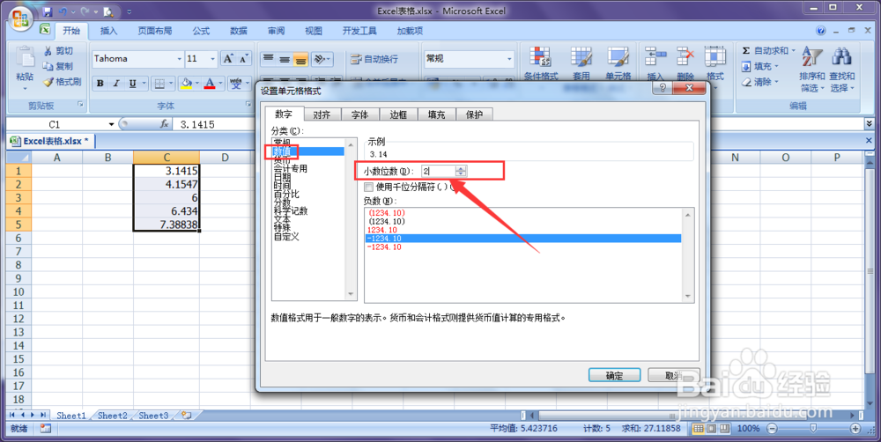Click 自动求和 AutoSum sigma icon
Viewport: 881px width, 442px height.
(746, 50)
